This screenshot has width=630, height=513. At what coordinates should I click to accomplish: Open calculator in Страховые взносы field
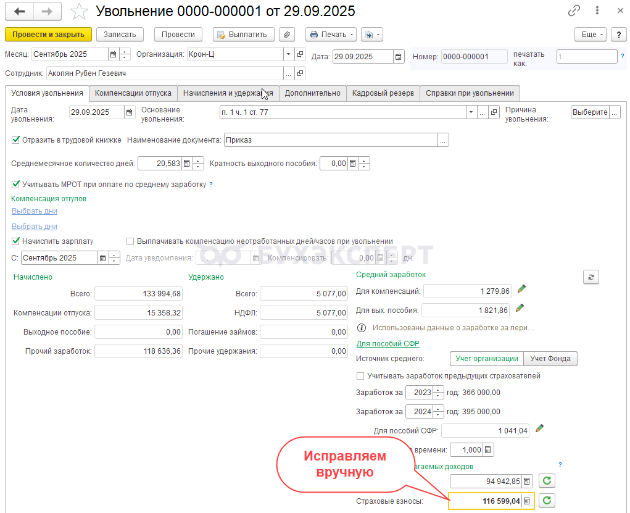[526, 501]
